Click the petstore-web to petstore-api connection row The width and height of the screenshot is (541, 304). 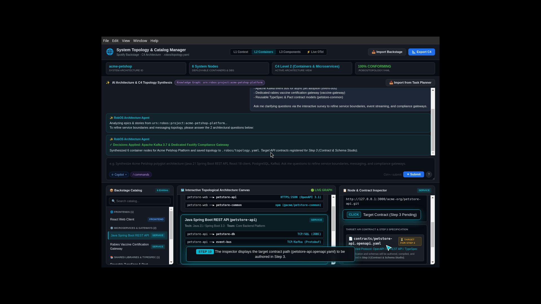[x=254, y=197]
